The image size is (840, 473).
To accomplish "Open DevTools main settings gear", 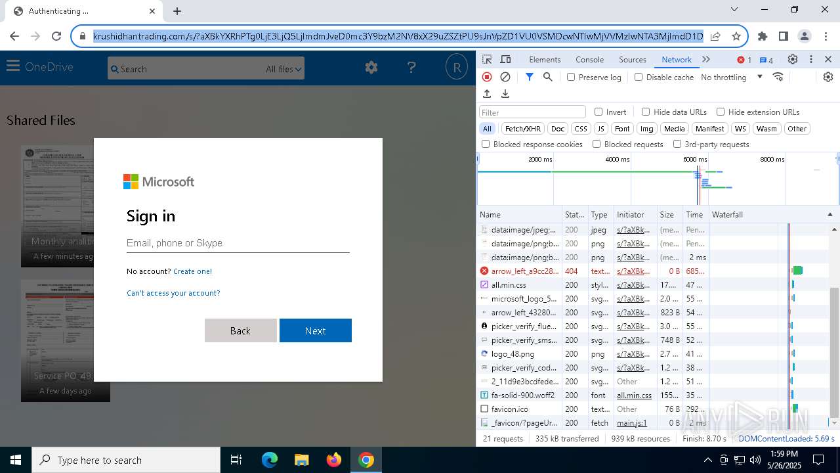I will coord(793,59).
